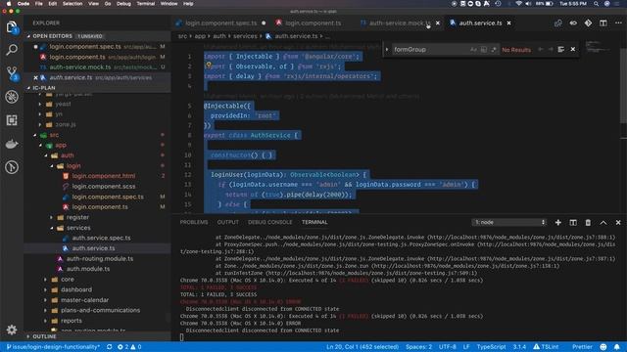Expand the register folder

pos(77,217)
